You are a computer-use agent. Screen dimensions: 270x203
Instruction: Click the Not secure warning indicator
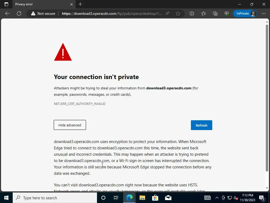pos(43,13)
